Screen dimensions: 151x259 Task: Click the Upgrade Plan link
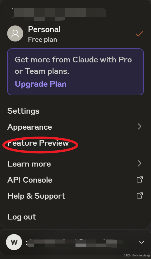click(41, 84)
